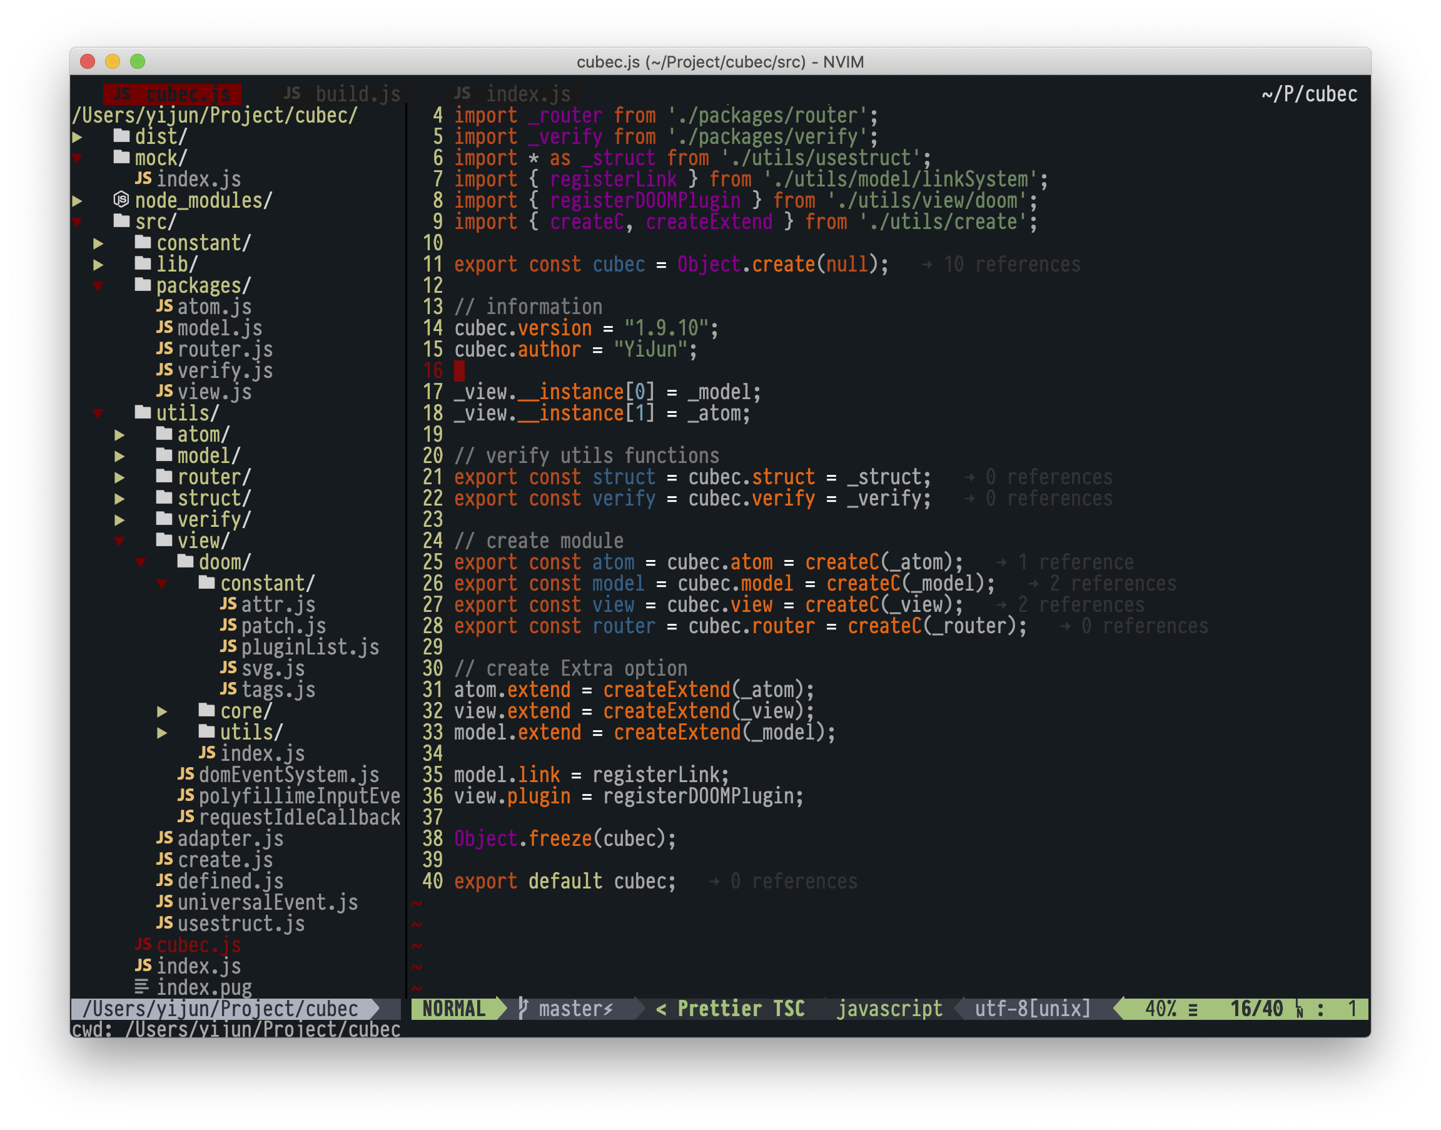This screenshot has height=1130, width=1441.
Task: Click the folder icon beside doom directory
Action: pyautogui.click(x=186, y=562)
